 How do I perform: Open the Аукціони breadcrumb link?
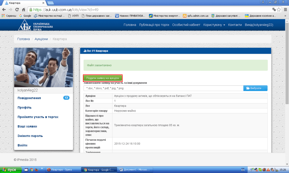(41, 39)
